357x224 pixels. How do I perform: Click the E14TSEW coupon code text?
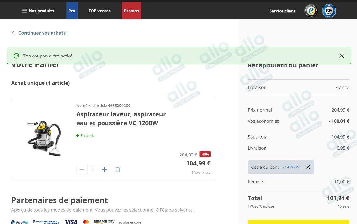tap(291, 167)
